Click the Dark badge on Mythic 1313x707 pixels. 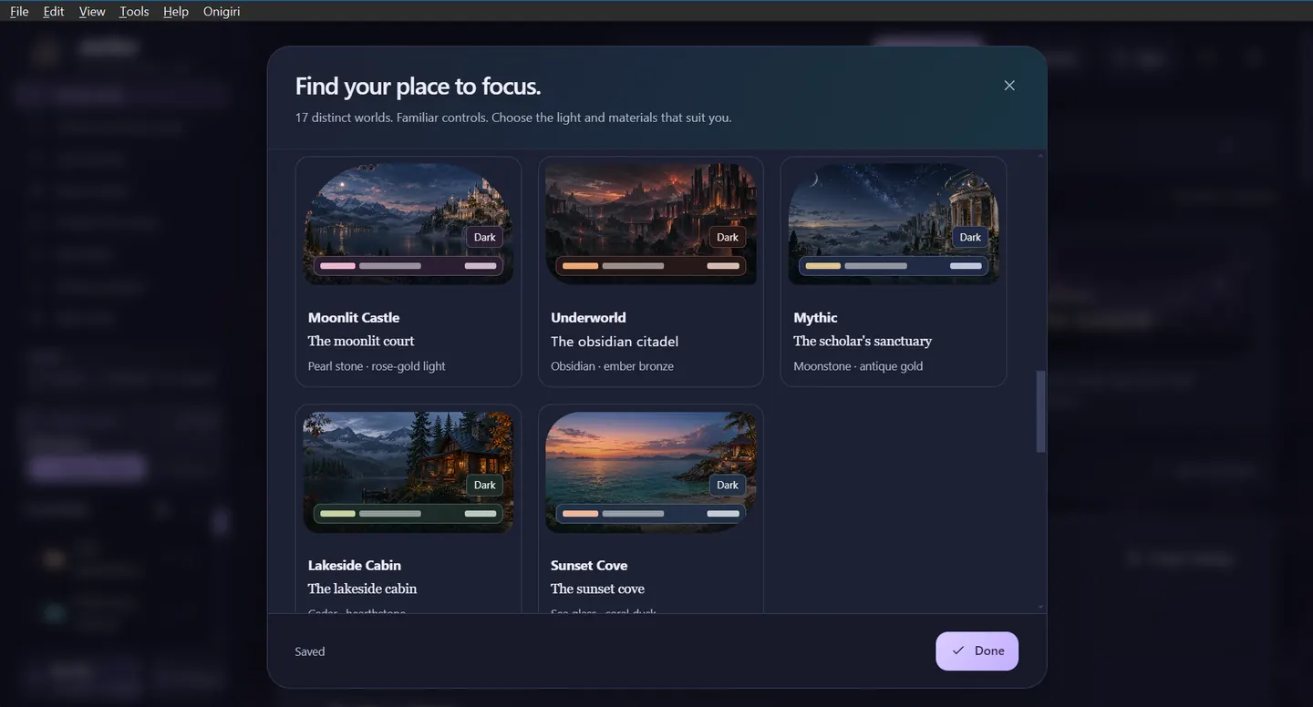970,237
